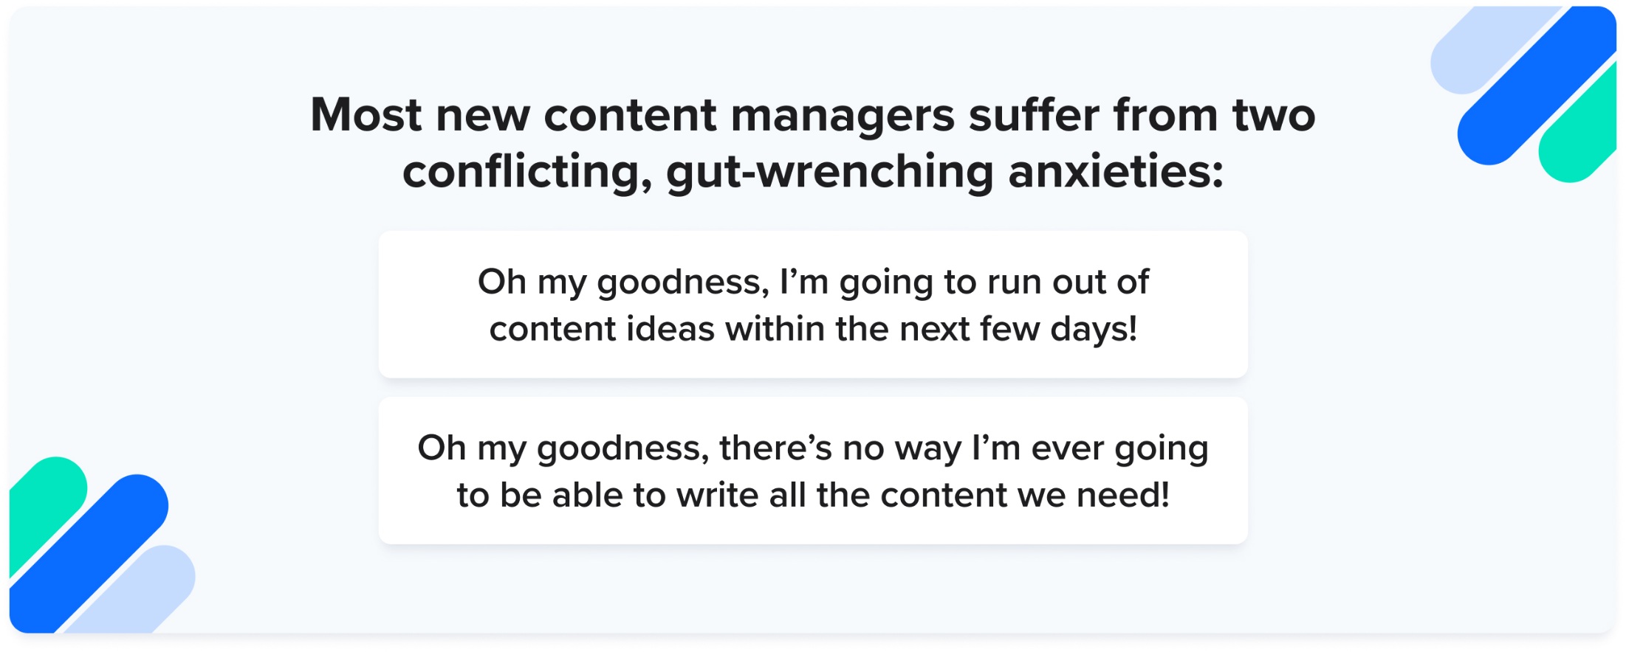Click the blue diagonal stripe top-right
The width and height of the screenshot is (1626, 652).
[x=1536, y=89]
